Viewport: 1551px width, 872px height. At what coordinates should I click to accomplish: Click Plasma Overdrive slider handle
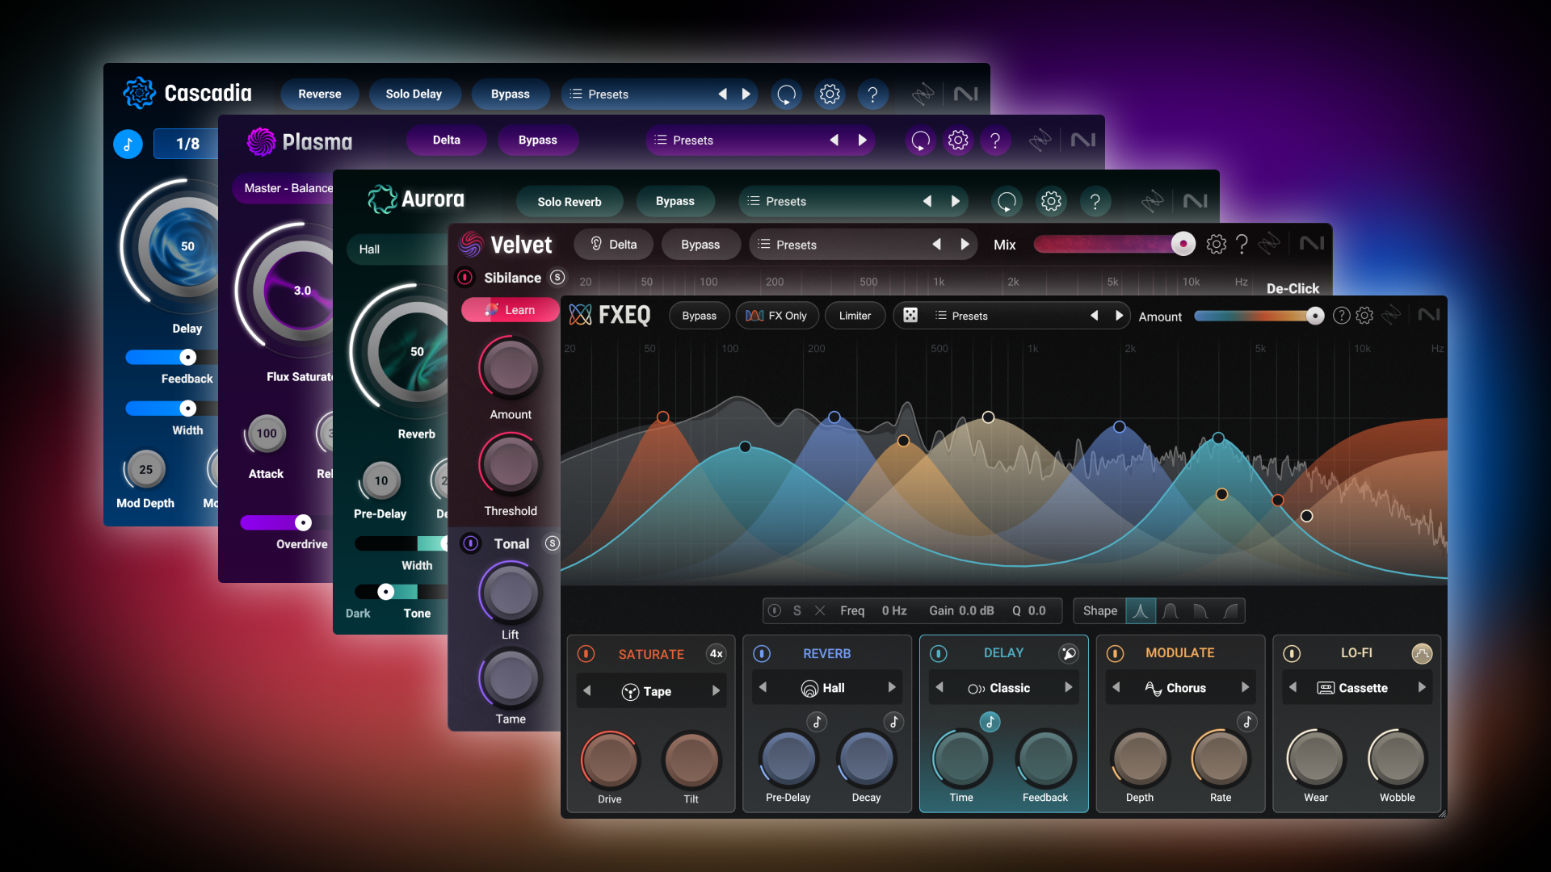coord(303,522)
